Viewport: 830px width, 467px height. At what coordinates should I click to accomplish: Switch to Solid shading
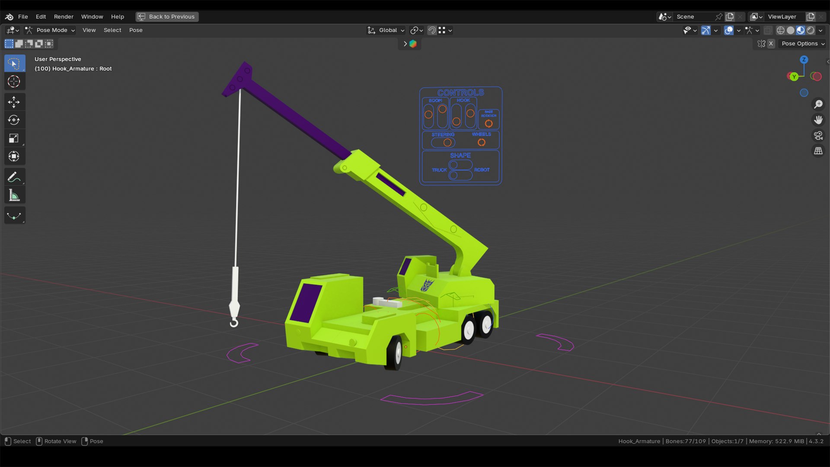pyautogui.click(x=791, y=30)
